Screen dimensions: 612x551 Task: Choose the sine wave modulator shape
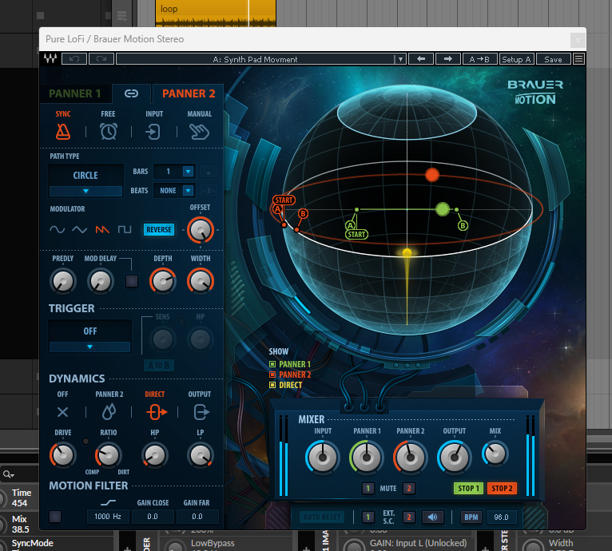[x=57, y=229]
